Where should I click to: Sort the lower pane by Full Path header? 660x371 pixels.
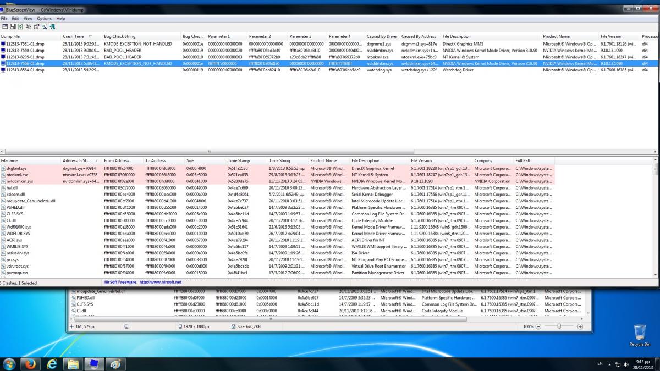534,161
